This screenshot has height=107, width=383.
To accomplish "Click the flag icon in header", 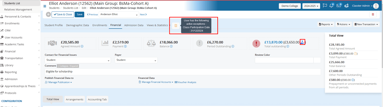I will (325, 6).
